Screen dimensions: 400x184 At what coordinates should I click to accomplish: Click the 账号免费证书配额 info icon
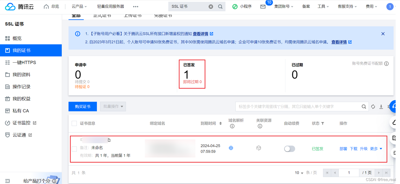(x=386, y=63)
